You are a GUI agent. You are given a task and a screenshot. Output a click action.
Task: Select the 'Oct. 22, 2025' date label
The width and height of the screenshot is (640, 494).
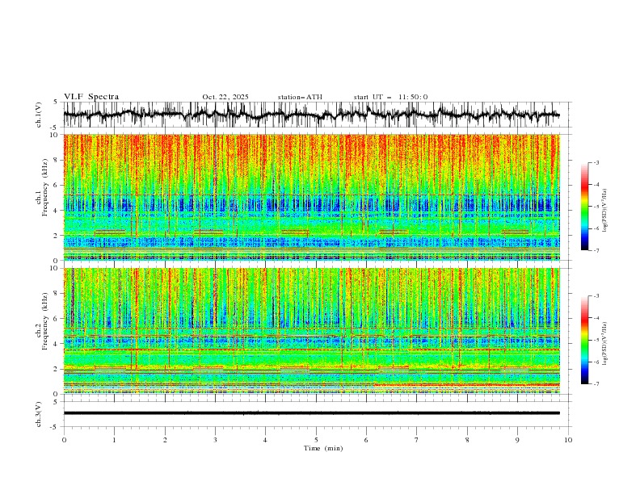pos(225,97)
